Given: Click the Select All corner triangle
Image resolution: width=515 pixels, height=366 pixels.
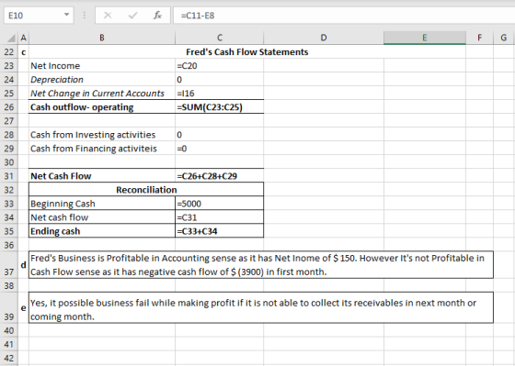Looking at the screenshot, I should click(11, 38).
